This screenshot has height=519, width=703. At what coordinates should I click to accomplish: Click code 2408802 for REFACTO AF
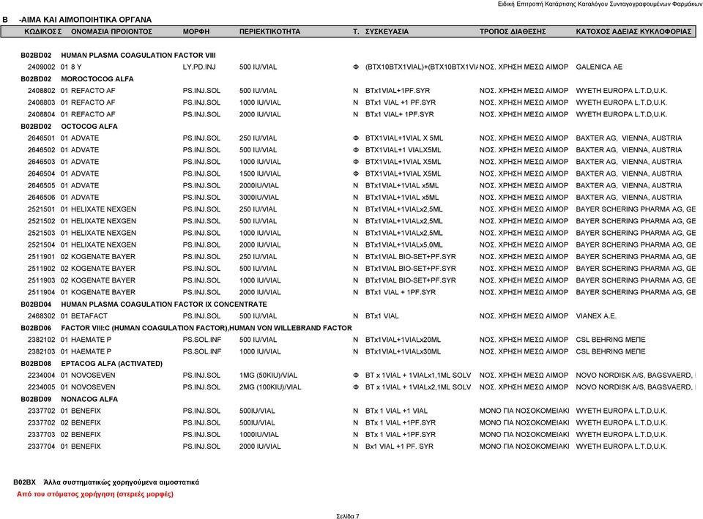click(41, 91)
